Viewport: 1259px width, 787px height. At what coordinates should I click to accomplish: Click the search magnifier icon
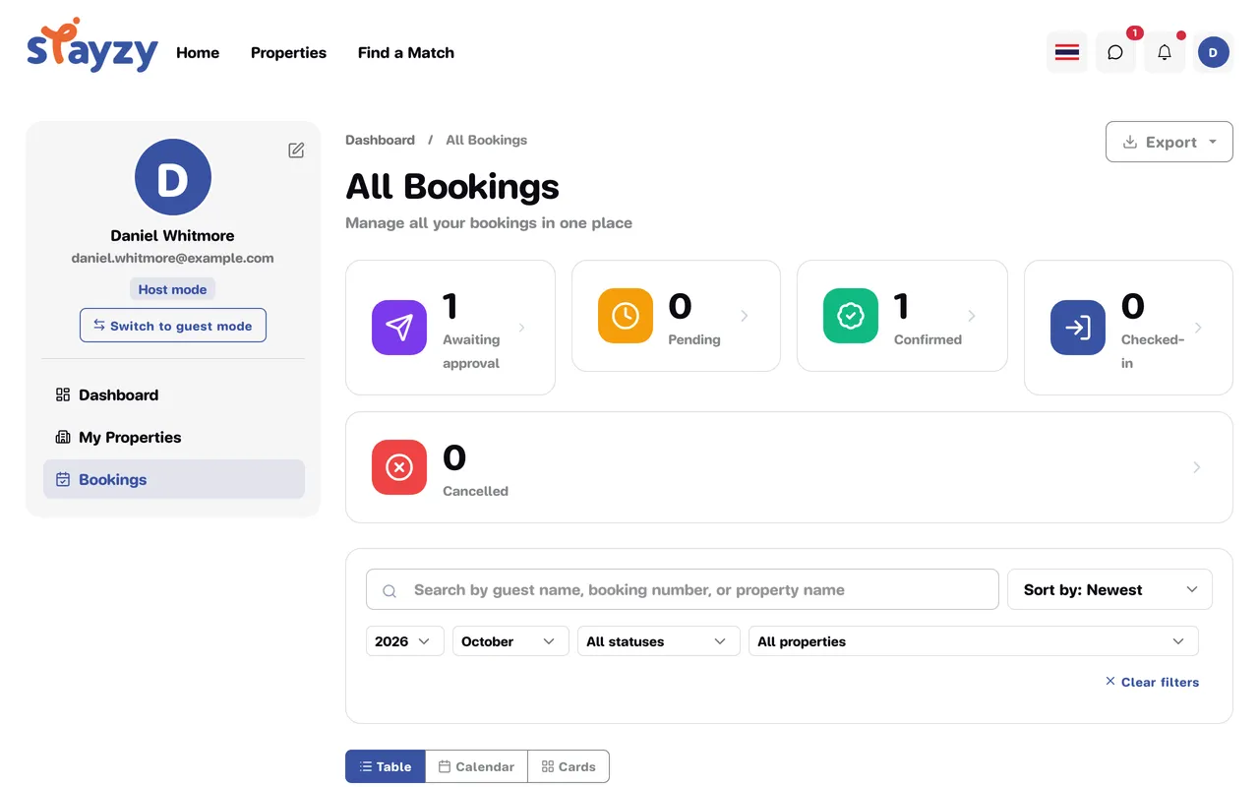pyautogui.click(x=390, y=591)
